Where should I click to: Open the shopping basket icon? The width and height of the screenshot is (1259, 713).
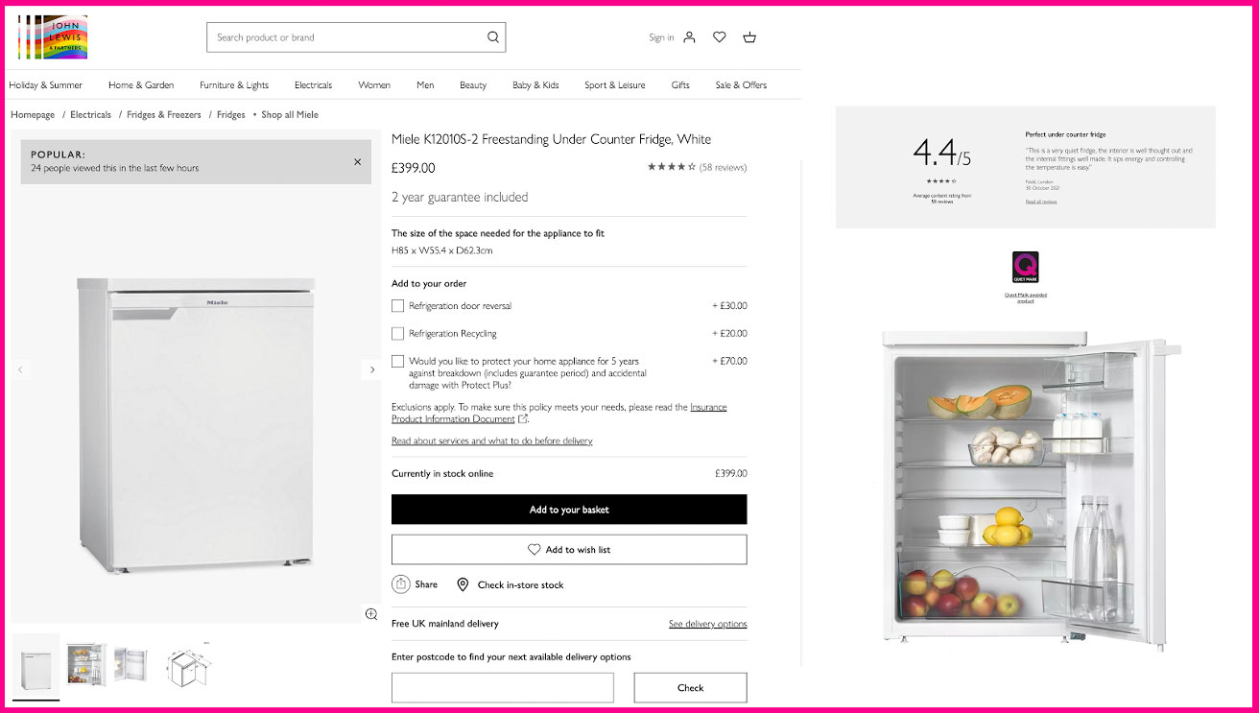(x=749, y=37)
